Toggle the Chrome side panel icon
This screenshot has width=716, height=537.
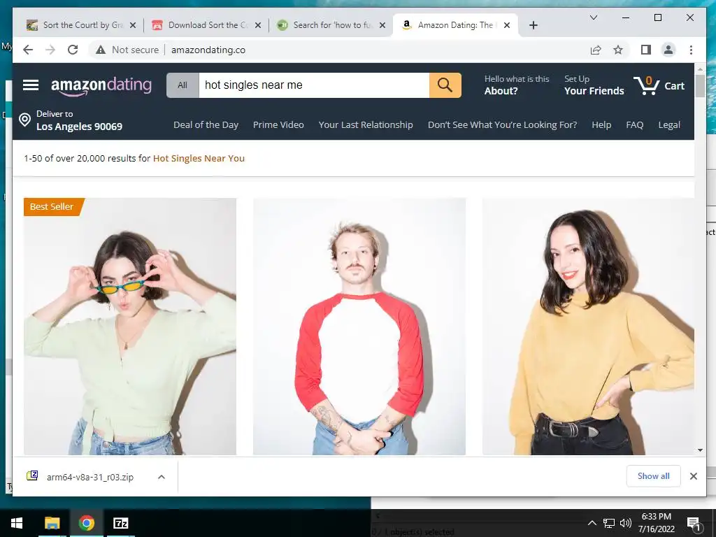[645, 50]
